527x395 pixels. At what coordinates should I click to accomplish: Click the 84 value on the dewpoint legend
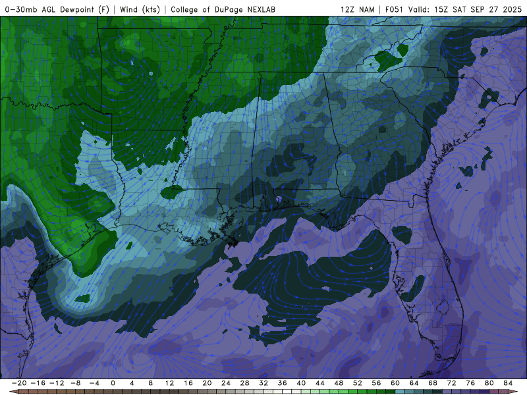tap(508, 383)
